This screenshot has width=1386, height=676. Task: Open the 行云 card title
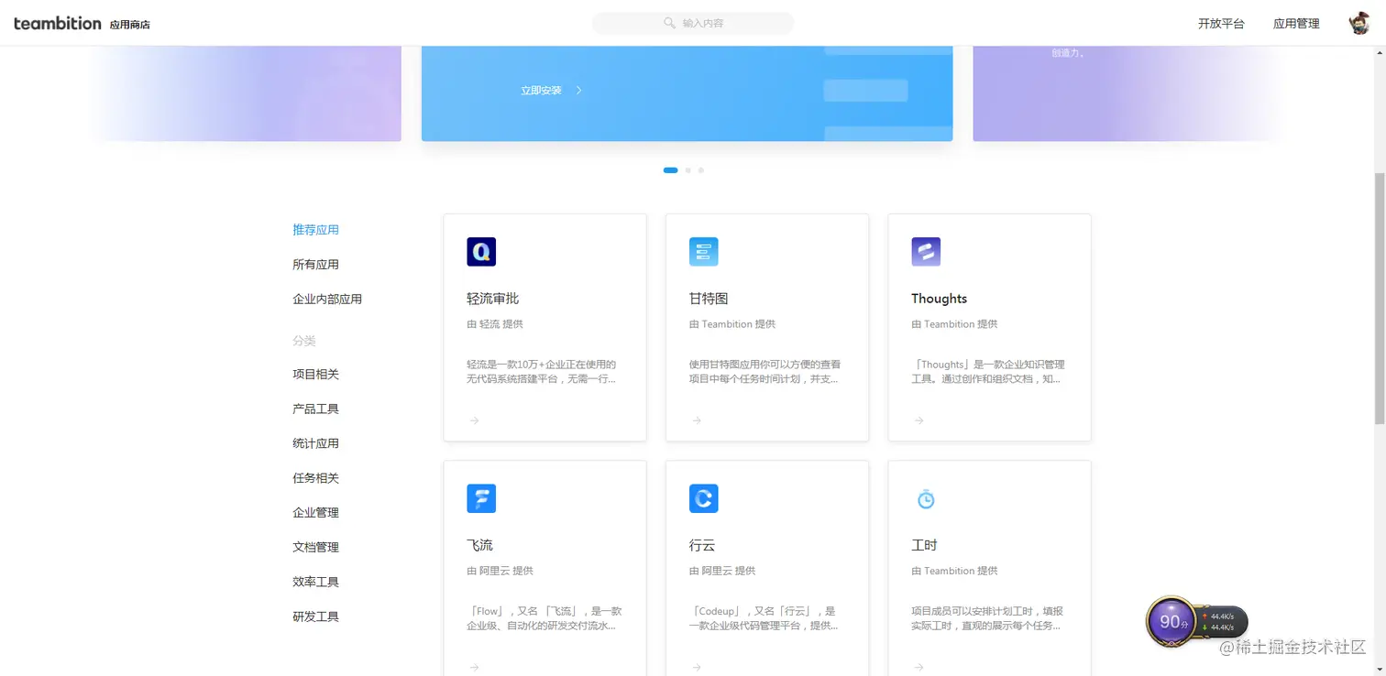[x=702, y=545]
